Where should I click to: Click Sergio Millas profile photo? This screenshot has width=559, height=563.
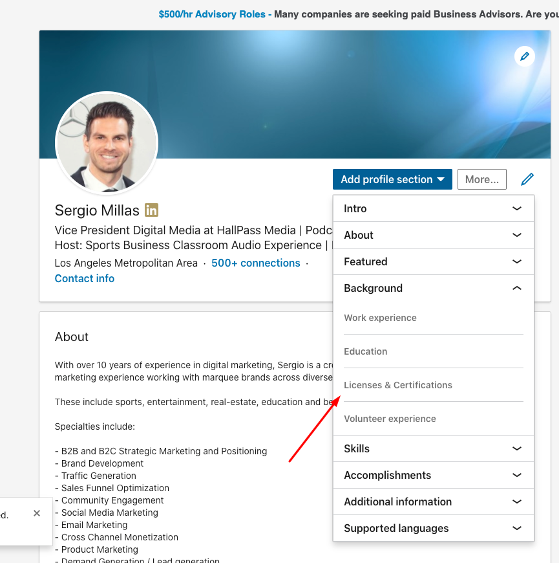107,144
